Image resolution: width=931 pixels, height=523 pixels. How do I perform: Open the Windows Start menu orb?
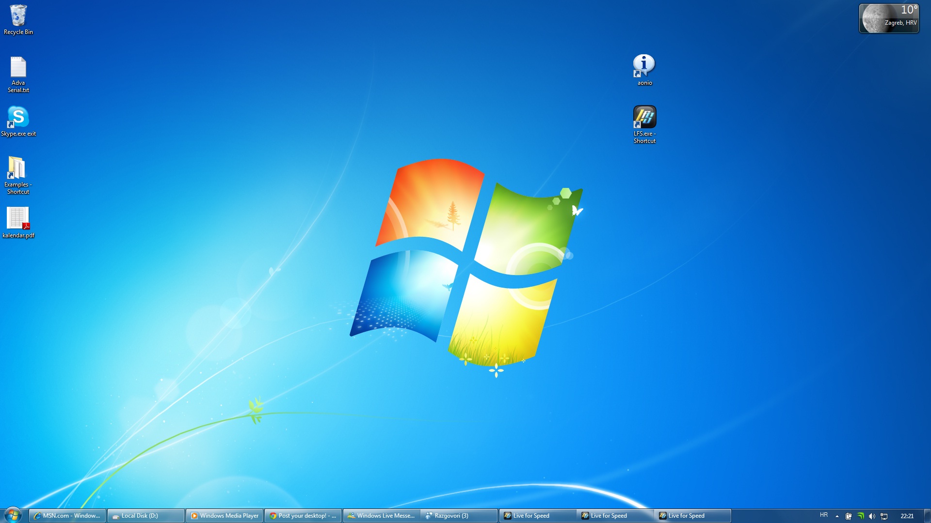(13, 515)
